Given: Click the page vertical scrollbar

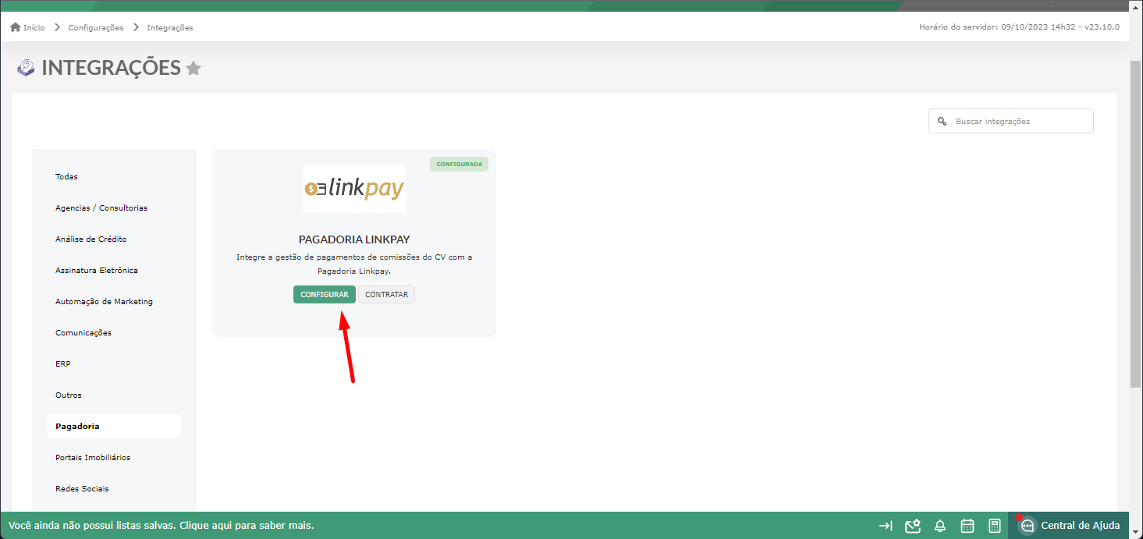Looking at the screenshot, I should click(x=1136, y=222).
